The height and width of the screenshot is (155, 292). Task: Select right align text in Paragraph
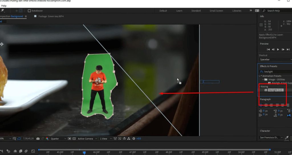pyautogui.click(x=271, y=105)
